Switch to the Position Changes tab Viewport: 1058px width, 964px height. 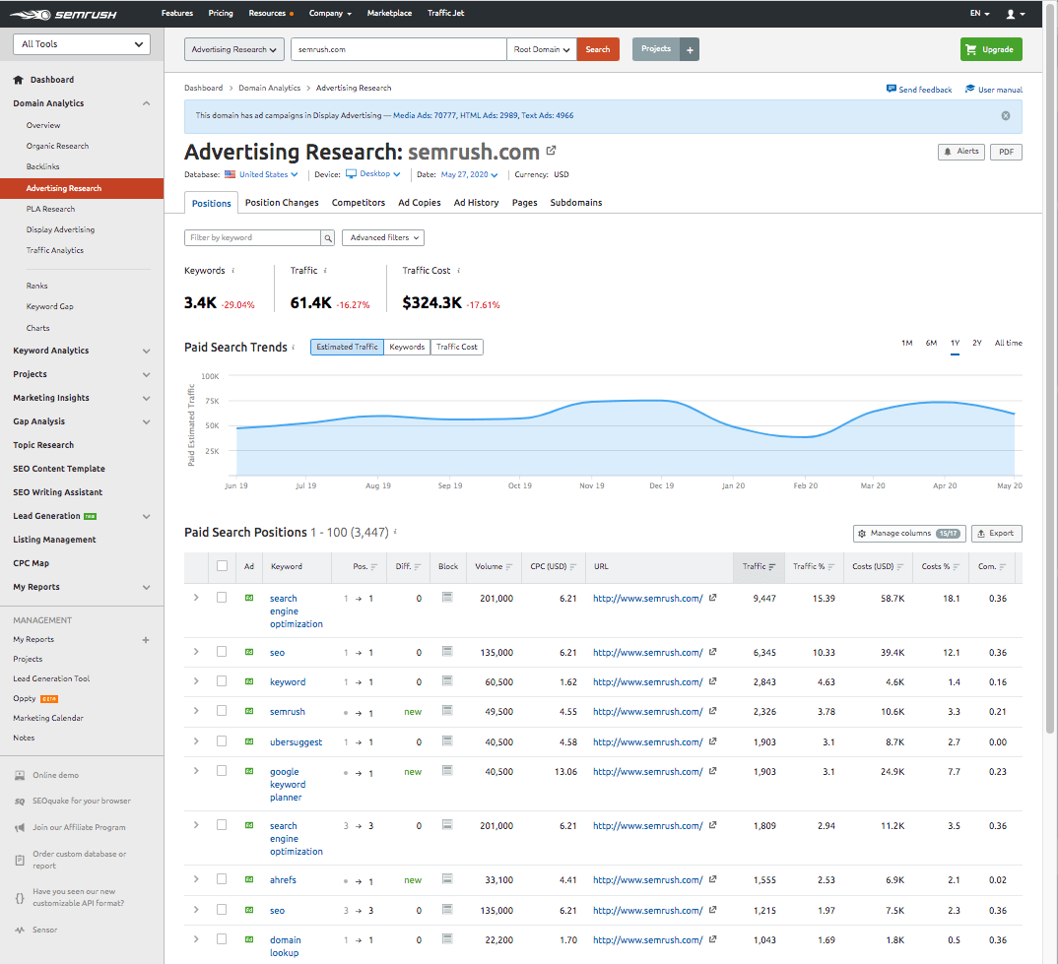click(282, 203)
